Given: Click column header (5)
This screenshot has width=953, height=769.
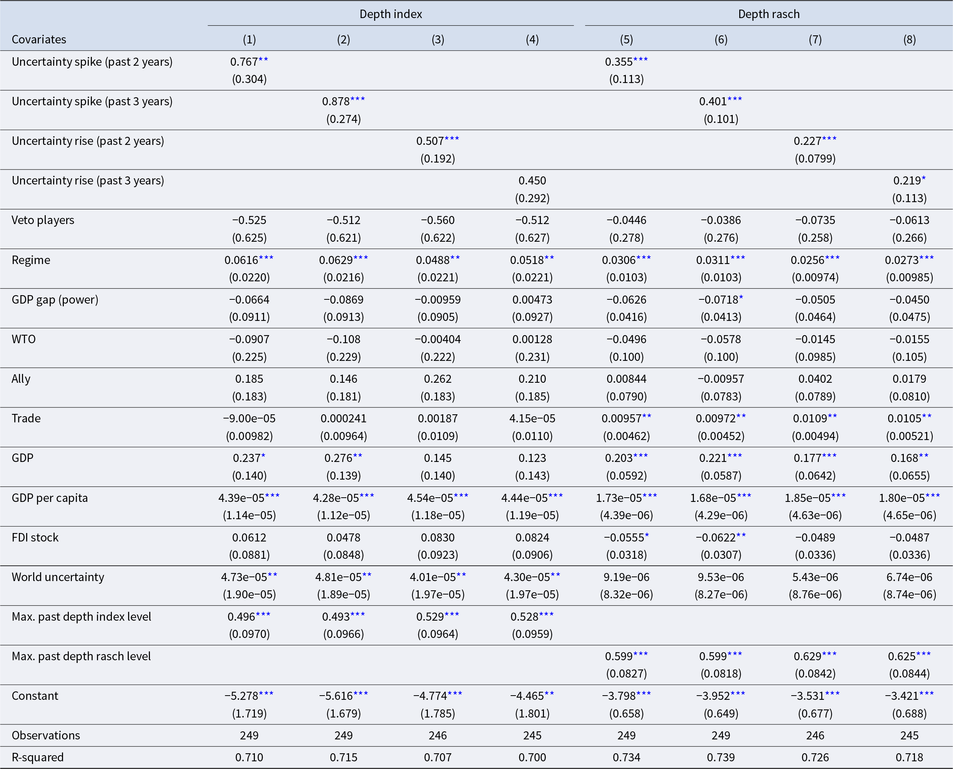Looking at the screenshot, I should tap(626, 40).
